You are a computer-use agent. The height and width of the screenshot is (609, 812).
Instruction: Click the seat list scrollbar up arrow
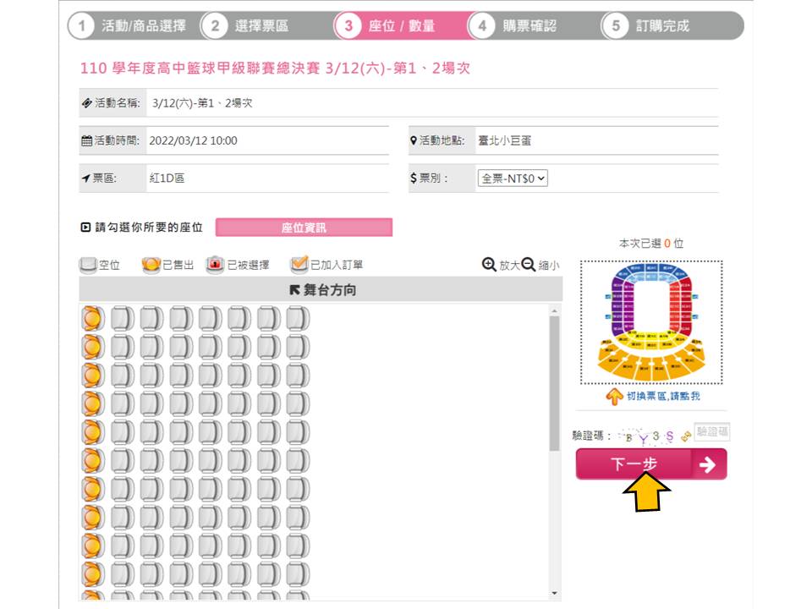coord(555,310)
